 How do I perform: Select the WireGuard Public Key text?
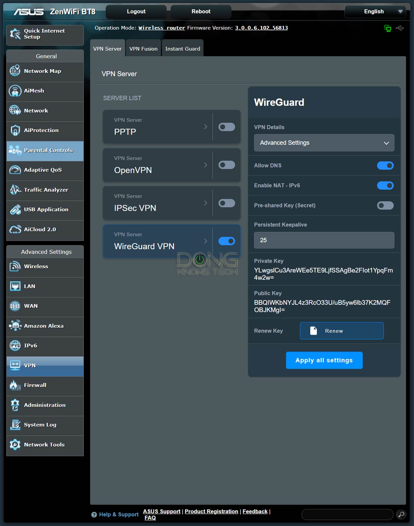[322, 306]
